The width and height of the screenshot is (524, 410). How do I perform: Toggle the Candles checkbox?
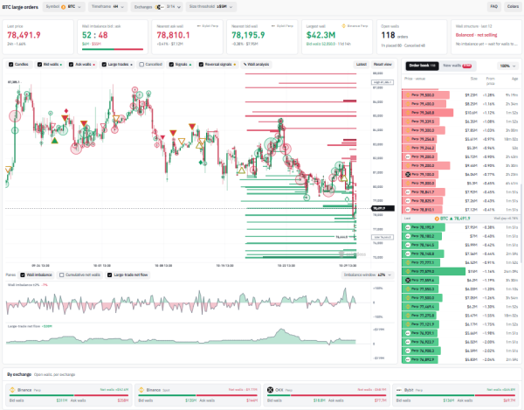(11, 64)
